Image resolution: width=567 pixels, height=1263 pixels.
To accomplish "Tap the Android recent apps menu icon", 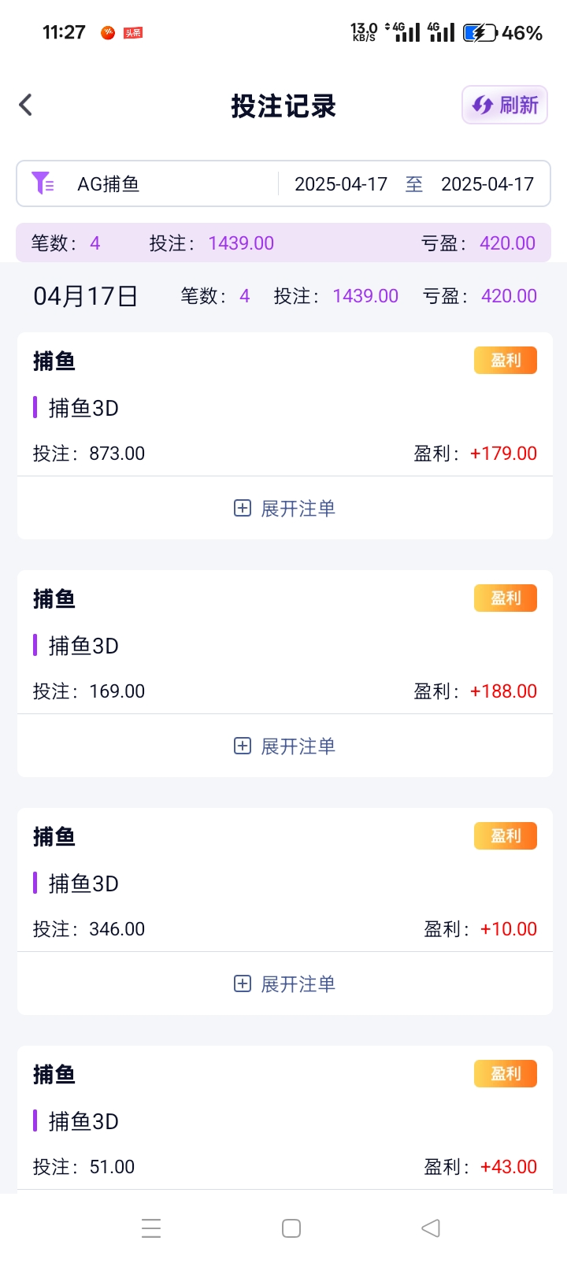I will point(151,1228).
